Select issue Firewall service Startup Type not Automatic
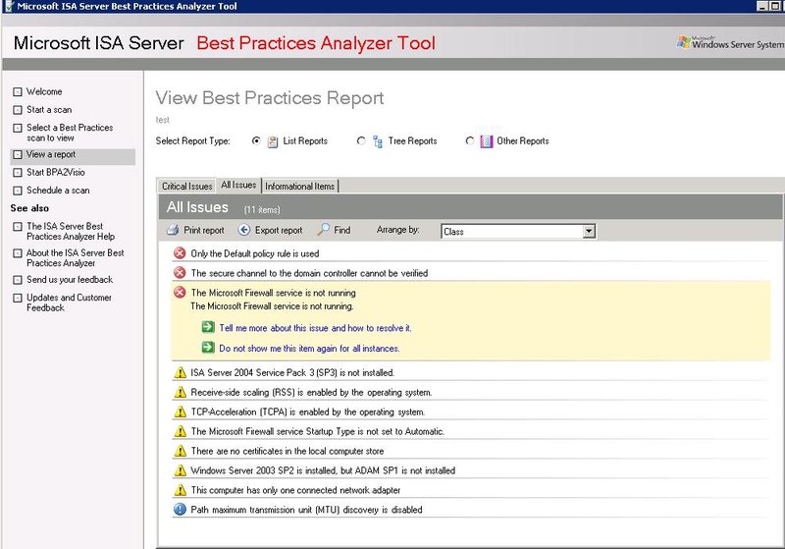Screen dimensions: 785x549 [x=317, y=431]
